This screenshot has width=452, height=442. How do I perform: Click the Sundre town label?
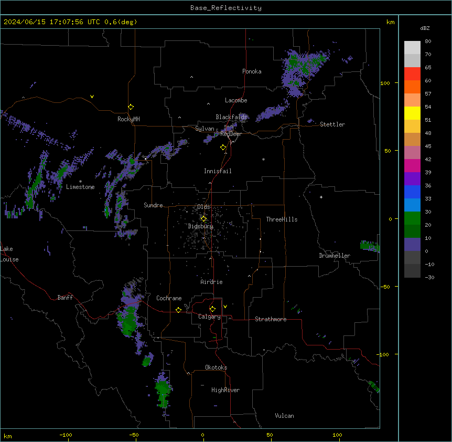tap(153, 205)
